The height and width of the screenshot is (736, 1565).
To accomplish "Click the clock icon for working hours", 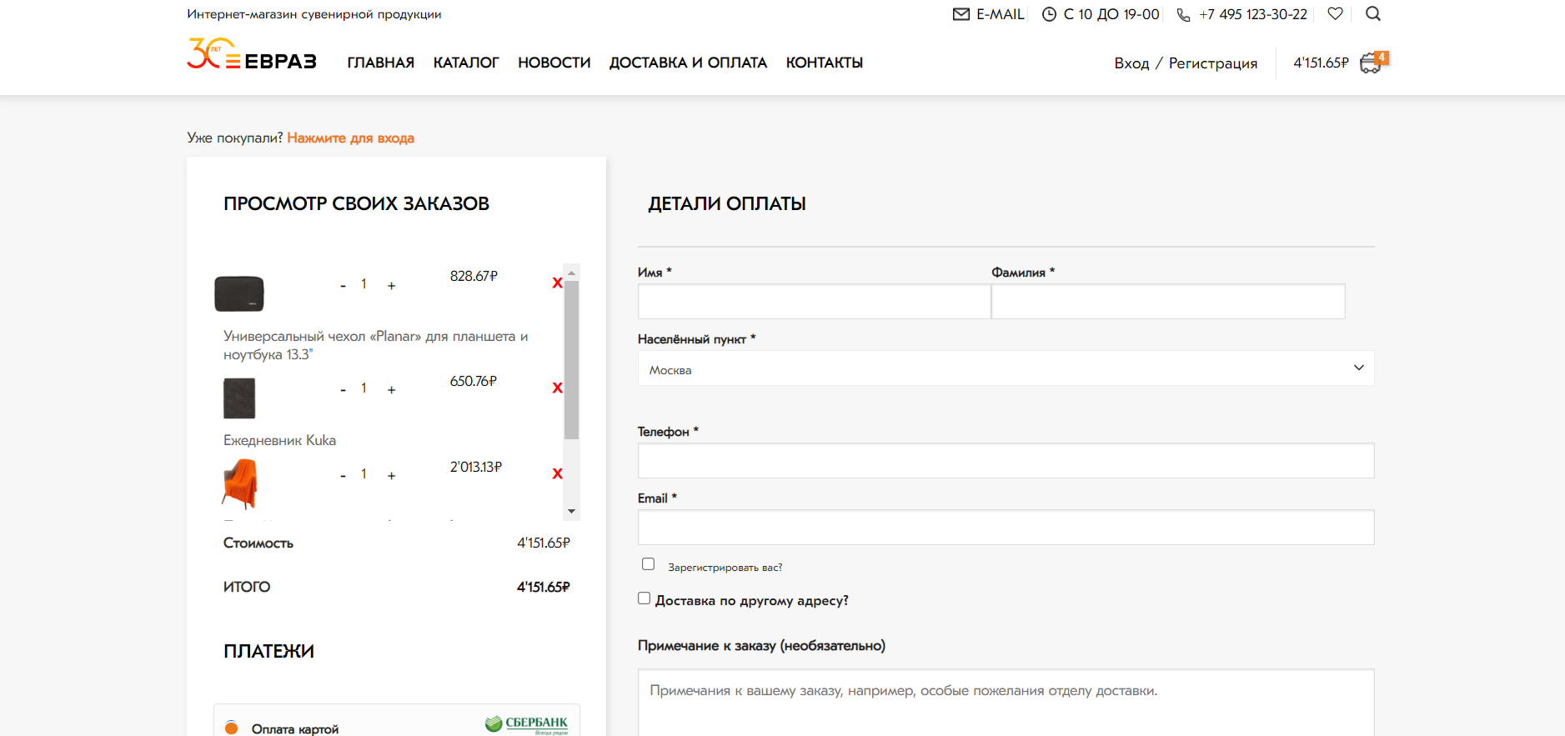I will tap(1049, 14).
